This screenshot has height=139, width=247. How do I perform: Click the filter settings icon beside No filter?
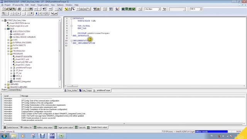click(x=164, y=9)
